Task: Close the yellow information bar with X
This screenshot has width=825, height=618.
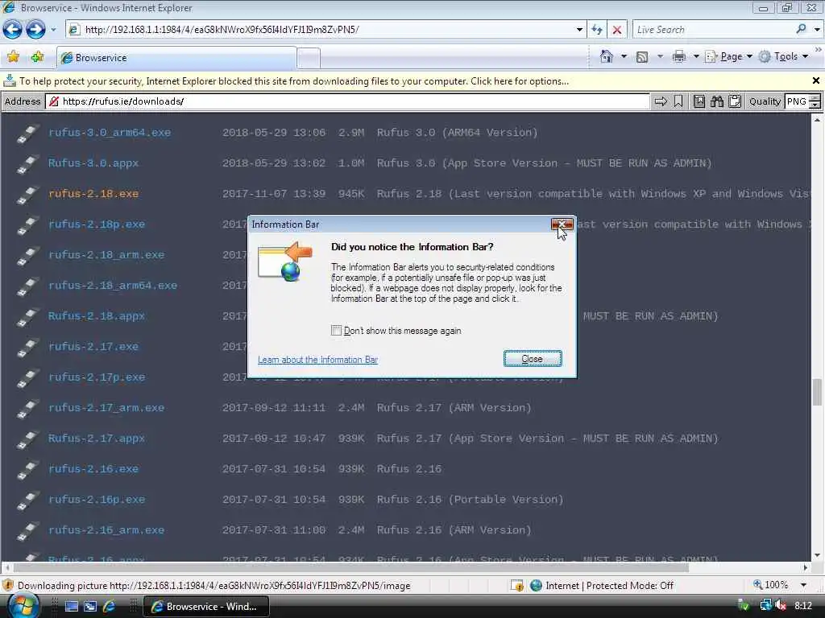Action: [815, 81]
